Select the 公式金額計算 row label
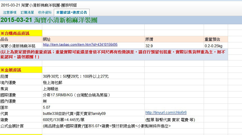Viewport: 242px width, 135px height. (21, 126)
